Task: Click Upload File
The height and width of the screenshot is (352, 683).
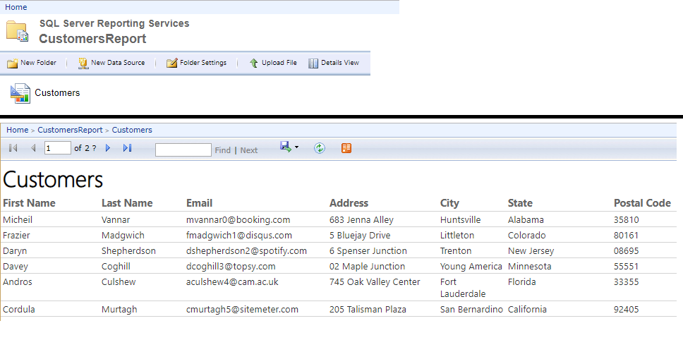Action: tap(273, 63)
